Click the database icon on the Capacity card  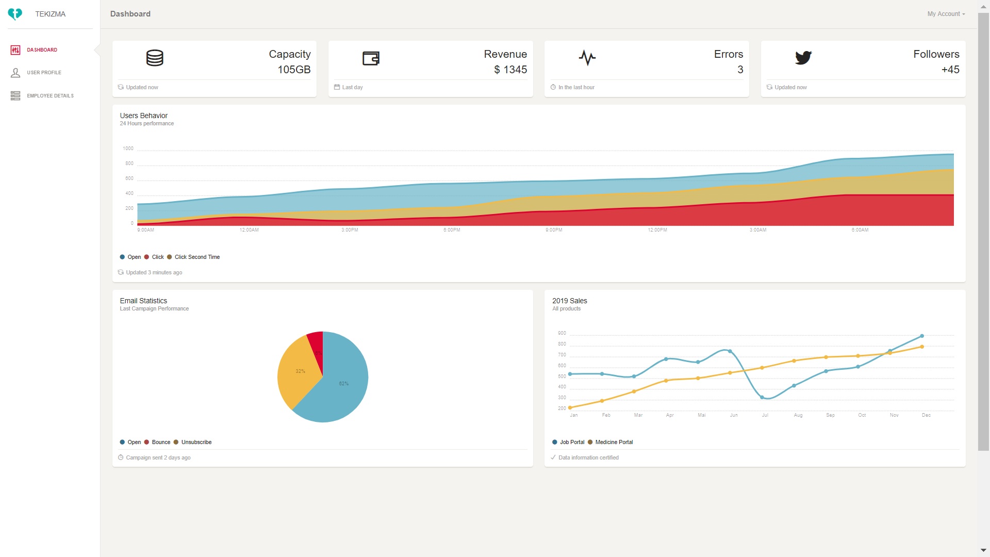(x=154, y=58)
